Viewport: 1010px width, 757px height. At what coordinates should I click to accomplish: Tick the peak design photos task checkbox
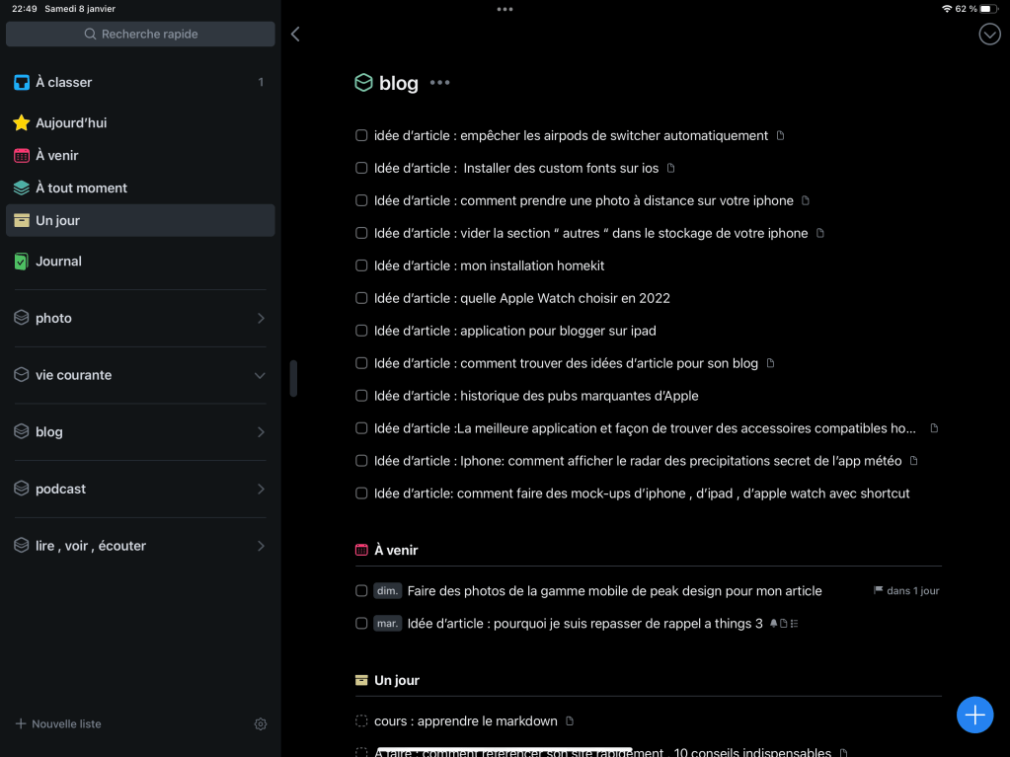tap(361, 591)
